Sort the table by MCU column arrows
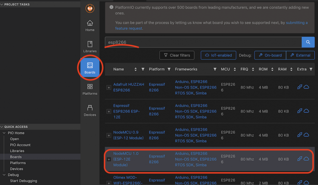 pos(235,69)
